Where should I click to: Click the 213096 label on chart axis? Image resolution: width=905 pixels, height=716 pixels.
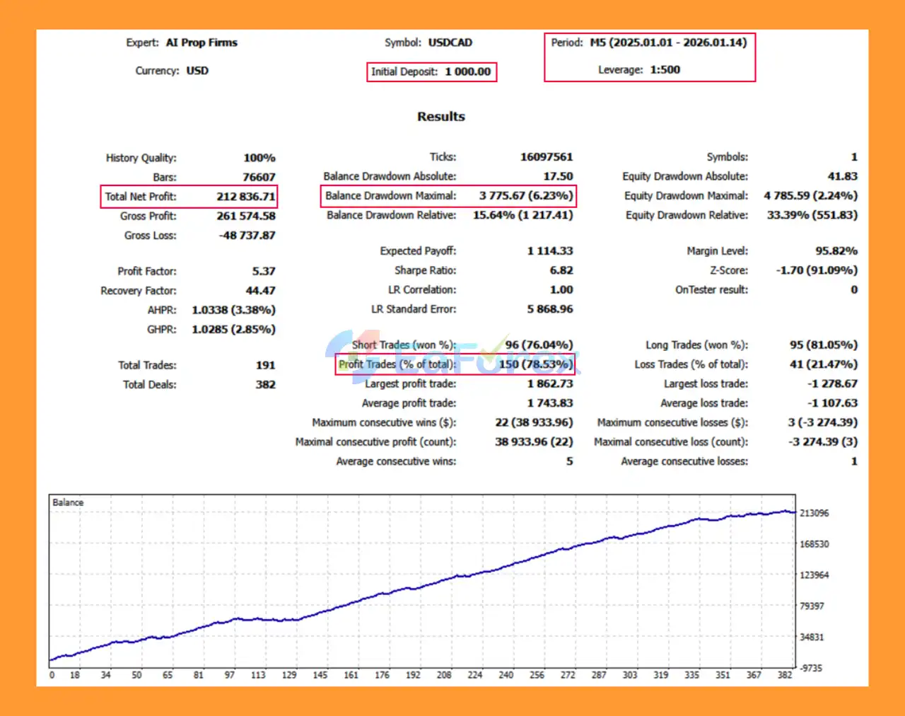pyautogui.click(x=814, y=513)
